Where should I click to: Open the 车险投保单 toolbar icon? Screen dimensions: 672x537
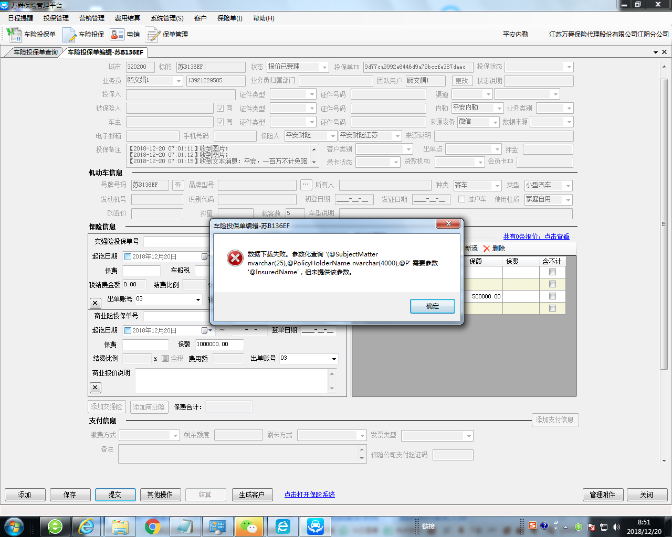point(14,35)
